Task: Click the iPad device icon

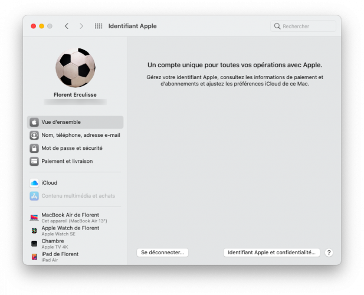Action: click(x=34, y=257)
